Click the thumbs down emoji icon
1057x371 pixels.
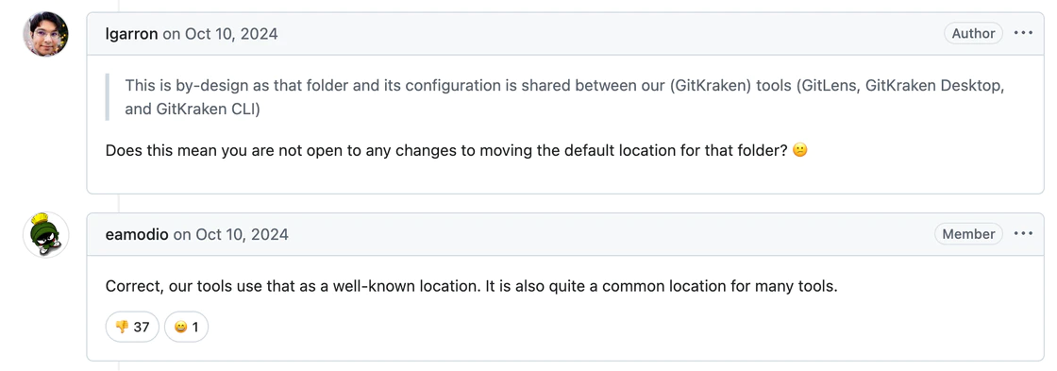pos(122,328)
